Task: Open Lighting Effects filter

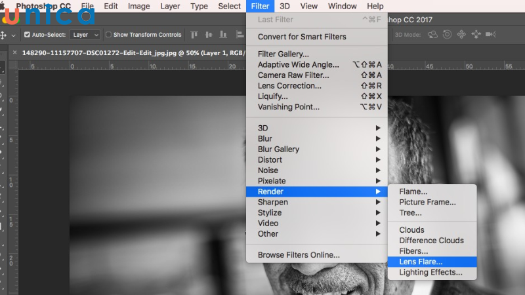Action: coord(432,272)
